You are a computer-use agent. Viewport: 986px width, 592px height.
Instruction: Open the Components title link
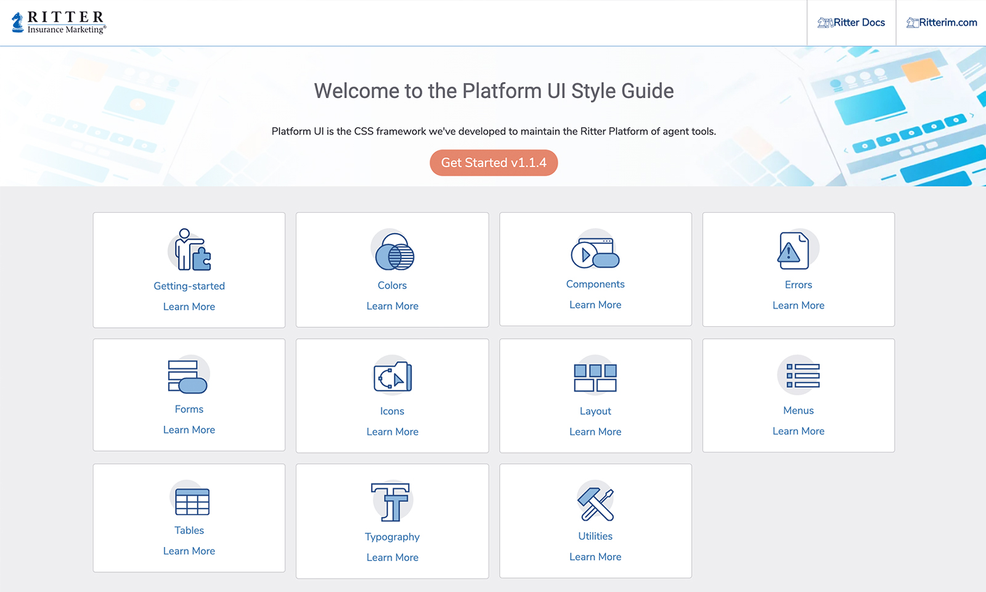point(595,284)
